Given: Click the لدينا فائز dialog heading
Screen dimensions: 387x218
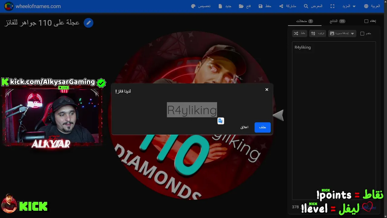Looking at the screenshot, I should [x=123, y=91].
